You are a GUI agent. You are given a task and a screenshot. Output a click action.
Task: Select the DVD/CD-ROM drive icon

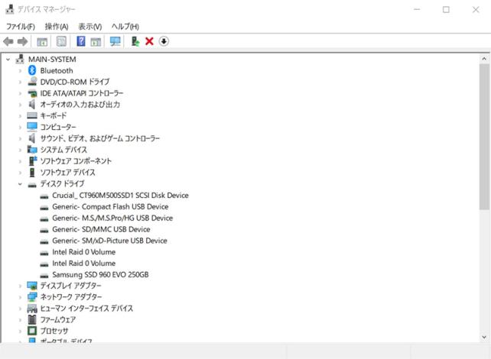pyautogui.click(x=32, y=82)
